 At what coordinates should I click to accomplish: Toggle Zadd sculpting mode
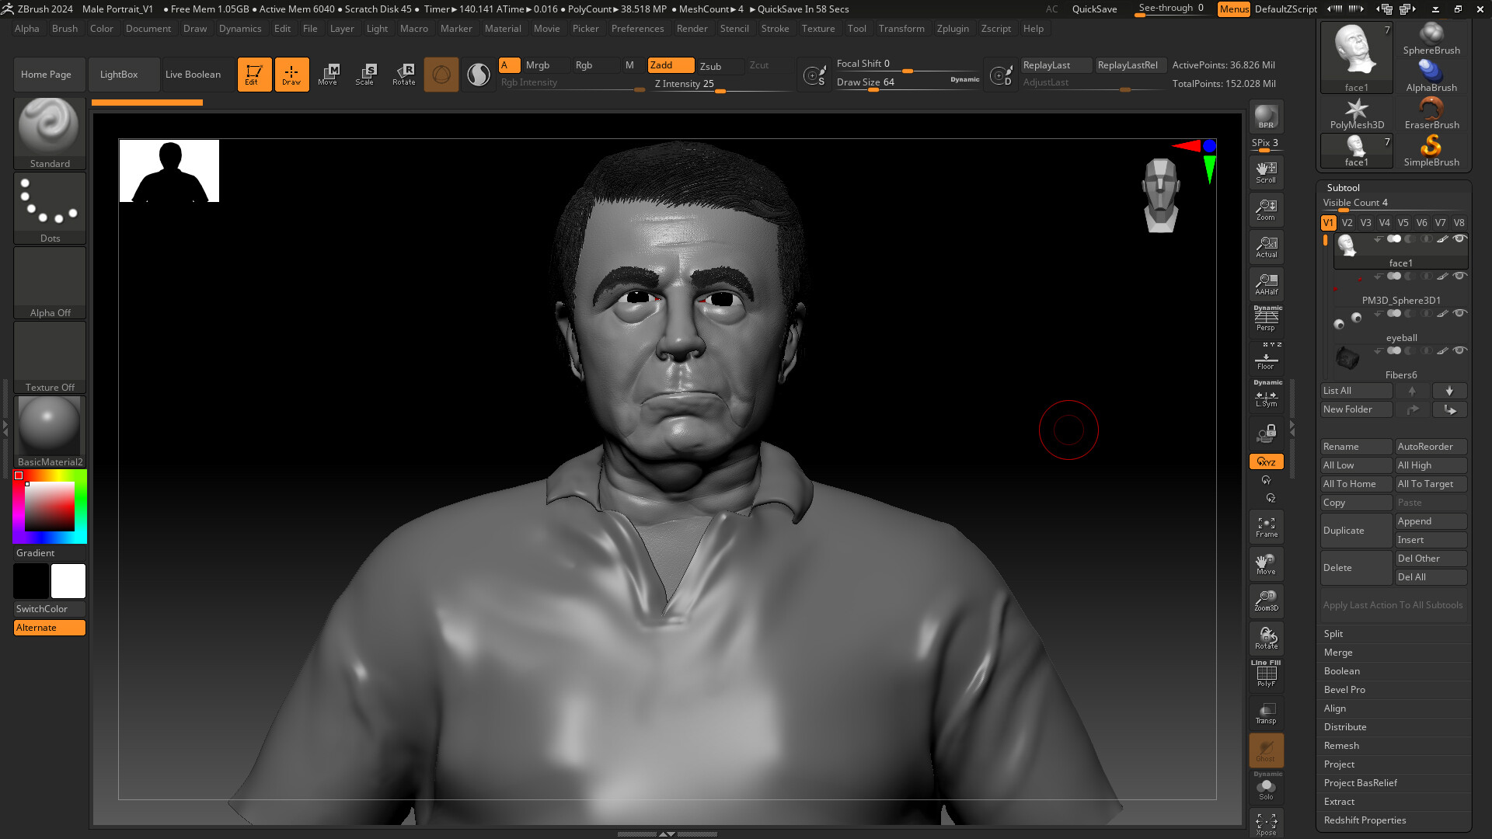670,65
